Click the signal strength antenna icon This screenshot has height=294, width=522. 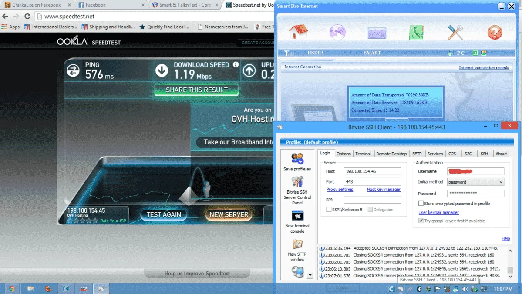(x=289, y=53)
